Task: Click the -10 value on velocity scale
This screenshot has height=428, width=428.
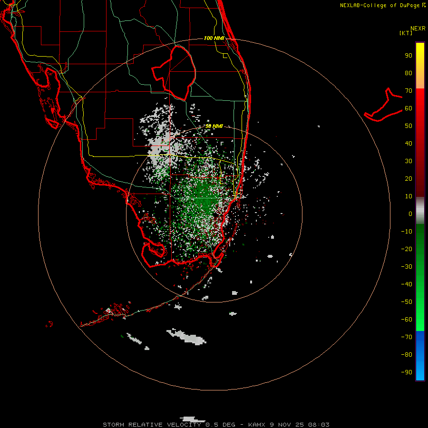Action: click(407, 232)
